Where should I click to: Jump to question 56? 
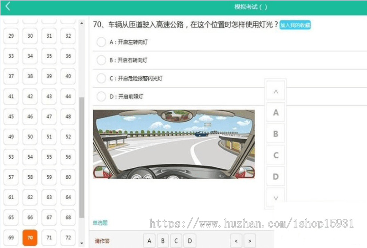pyautogui.click(x=68, y=157)
